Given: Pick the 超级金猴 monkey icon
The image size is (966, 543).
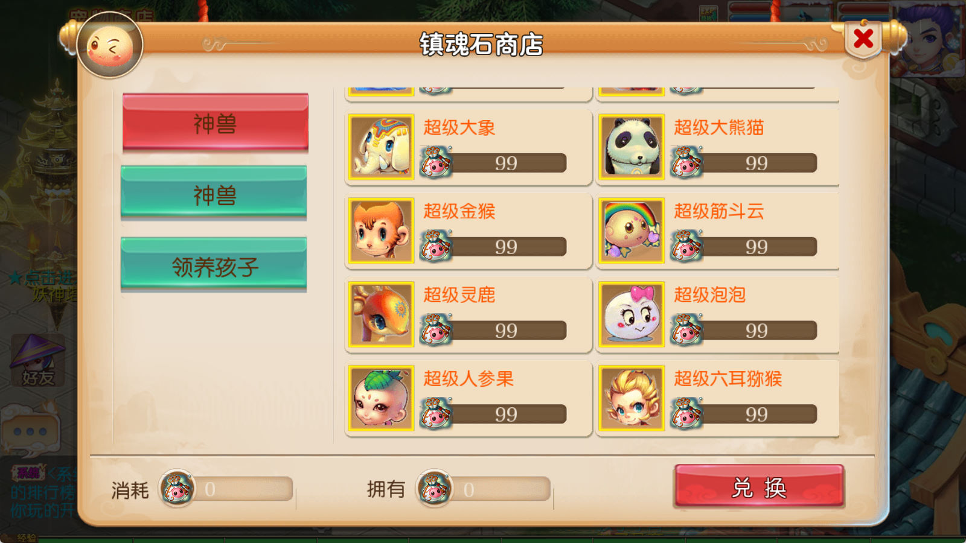Looking at the screenshot, I should (x=381, y=230).
